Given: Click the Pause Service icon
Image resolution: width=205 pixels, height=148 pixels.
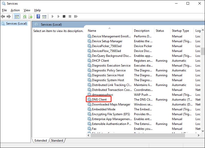Looking at the screenshot, I should tap(70, 16).
